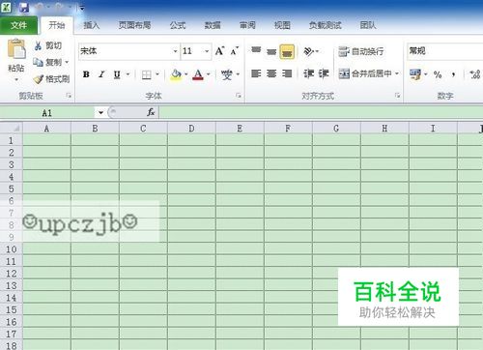Open the number format box 常规

pyautogui.click(x=445, y=51)
